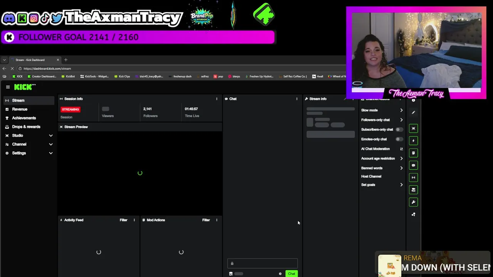
Task: Open the KICK bookmark
Action: click(x=18, y=77)
